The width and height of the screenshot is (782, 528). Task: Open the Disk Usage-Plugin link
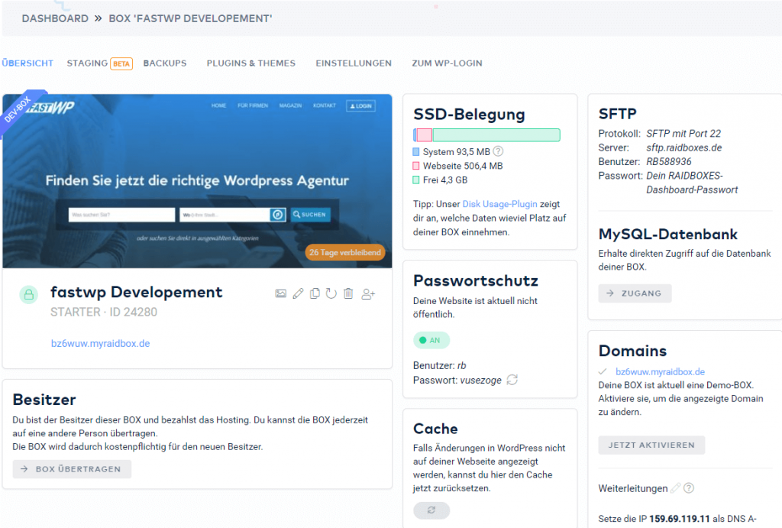(499, 204)
